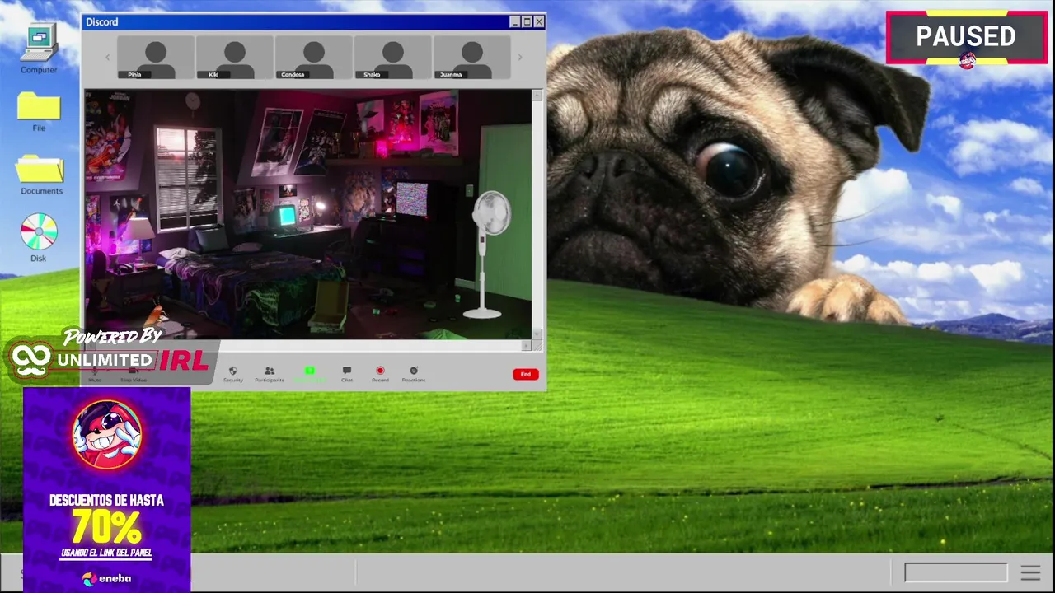Click the Discord window title text
This screenshot has width=1055, height=593.
[102, 22]
